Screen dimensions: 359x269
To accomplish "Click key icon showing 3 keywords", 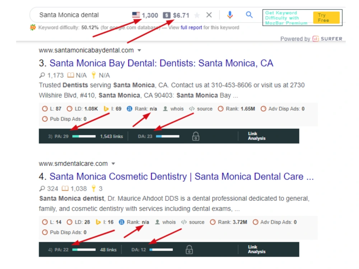I will click(x=94, y=188).
